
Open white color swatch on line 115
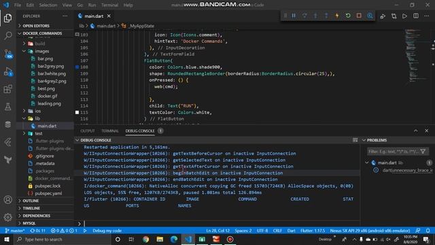point(77,112)
